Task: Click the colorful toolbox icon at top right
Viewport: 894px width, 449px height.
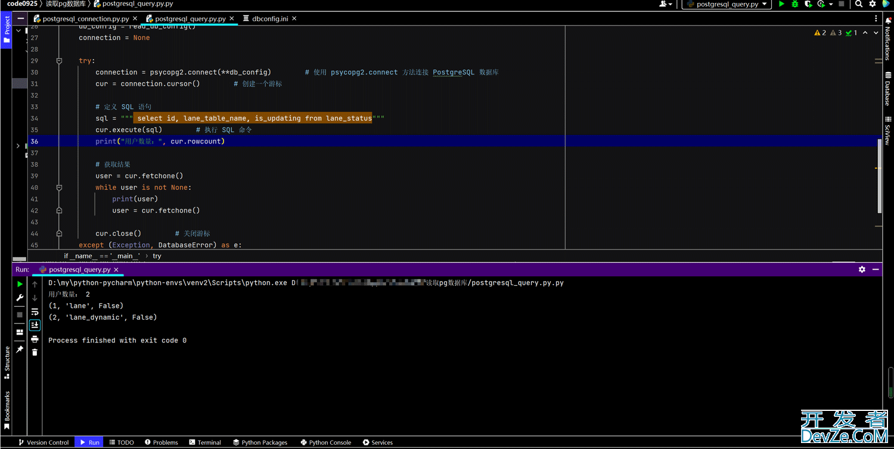Action: [886, 4]
